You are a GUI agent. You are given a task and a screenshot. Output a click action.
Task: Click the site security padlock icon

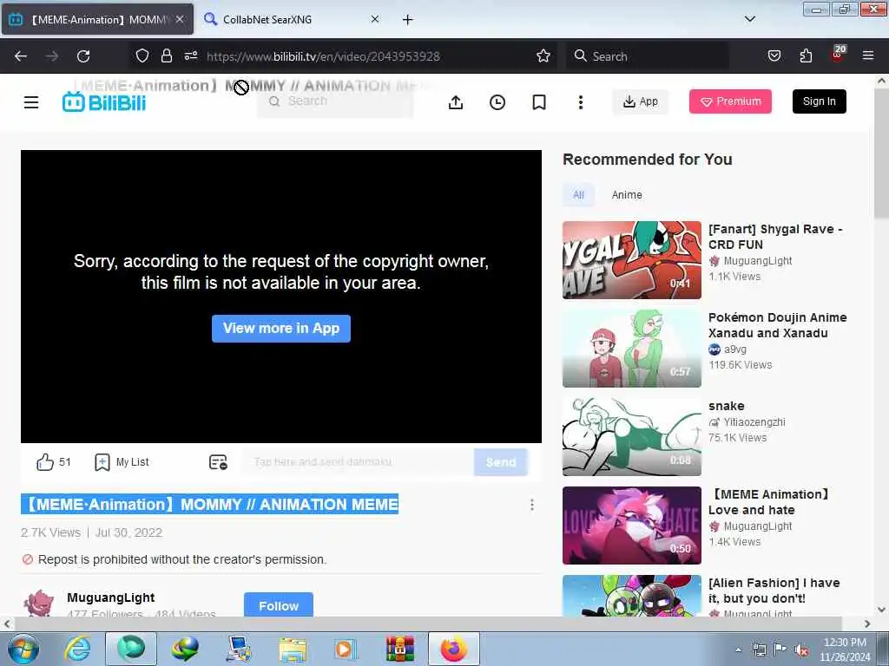[166, 55]
